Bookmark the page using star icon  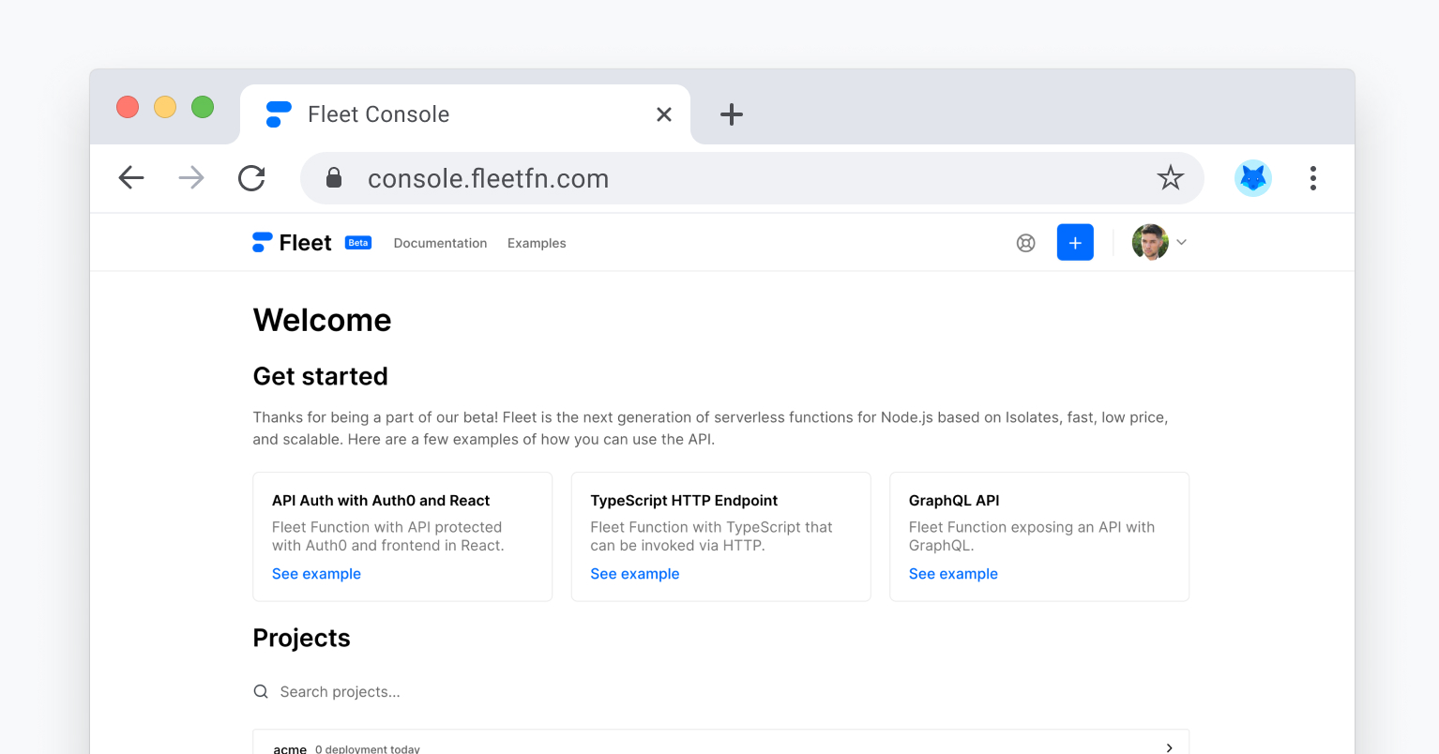(1170, 177)
